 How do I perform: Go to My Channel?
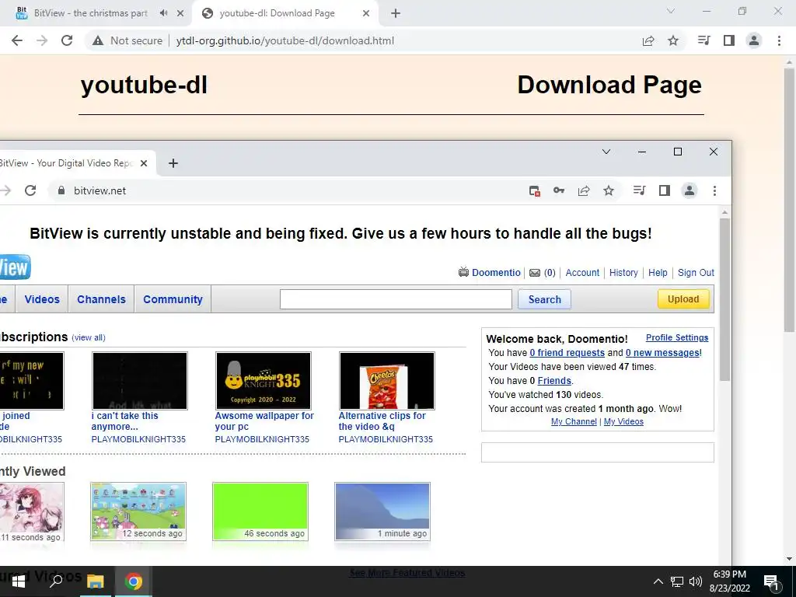(x=574, y=421)
